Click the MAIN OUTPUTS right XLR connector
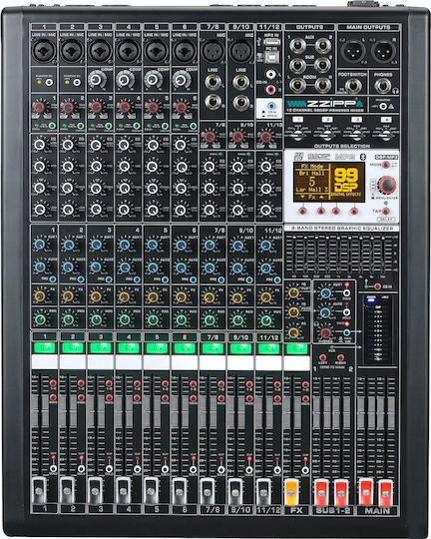 (383, 52)
